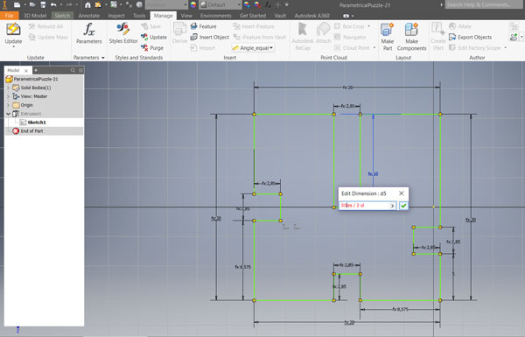
Task: Undo the last action
Action: (x=53, y=4)
